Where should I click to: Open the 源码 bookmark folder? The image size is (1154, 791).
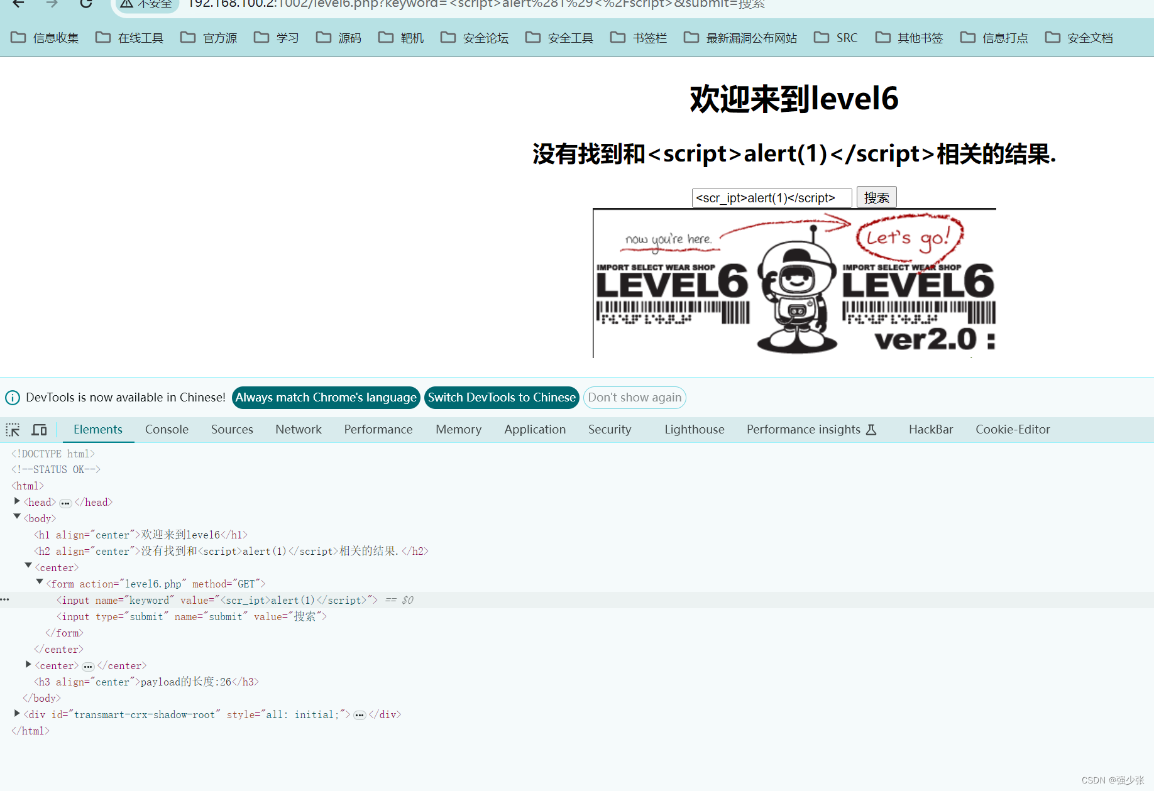pyautogui.click(x=339, y=38)
